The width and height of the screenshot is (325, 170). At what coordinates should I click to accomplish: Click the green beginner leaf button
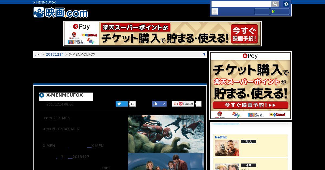tap(280, 11)
